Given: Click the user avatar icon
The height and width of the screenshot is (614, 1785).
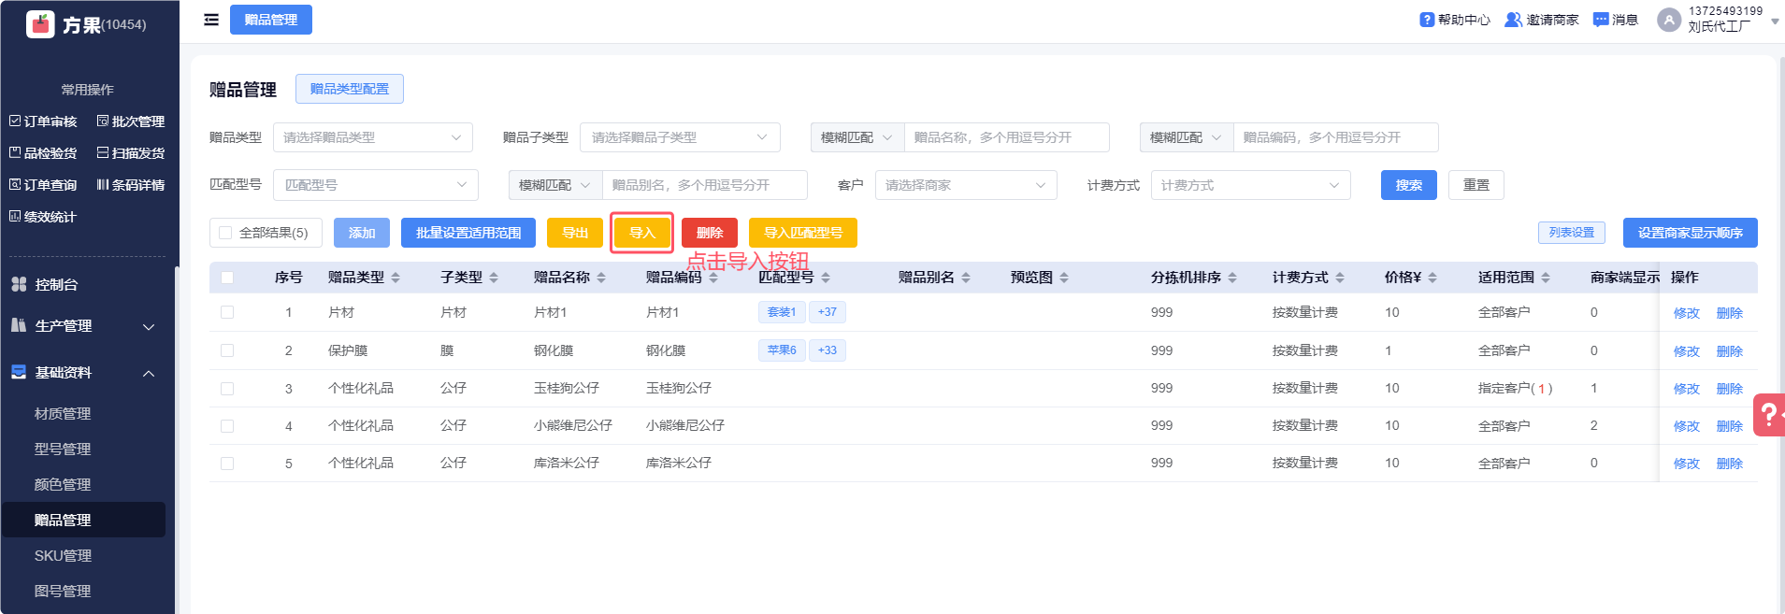Looking at the screenshot, I should (1668, 20).
